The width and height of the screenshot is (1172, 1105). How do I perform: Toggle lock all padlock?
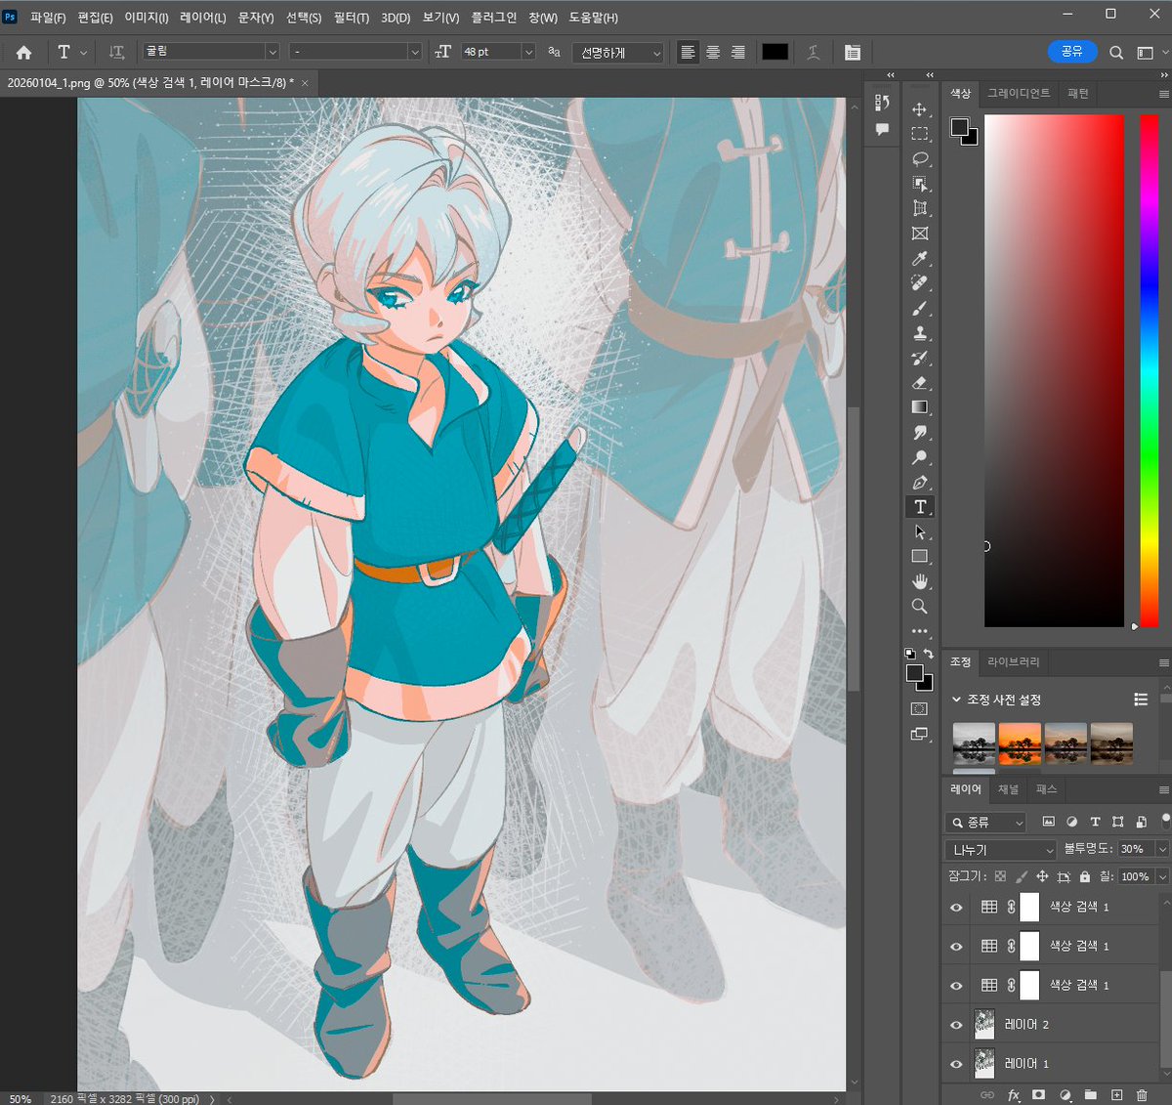pos(1085,876)
